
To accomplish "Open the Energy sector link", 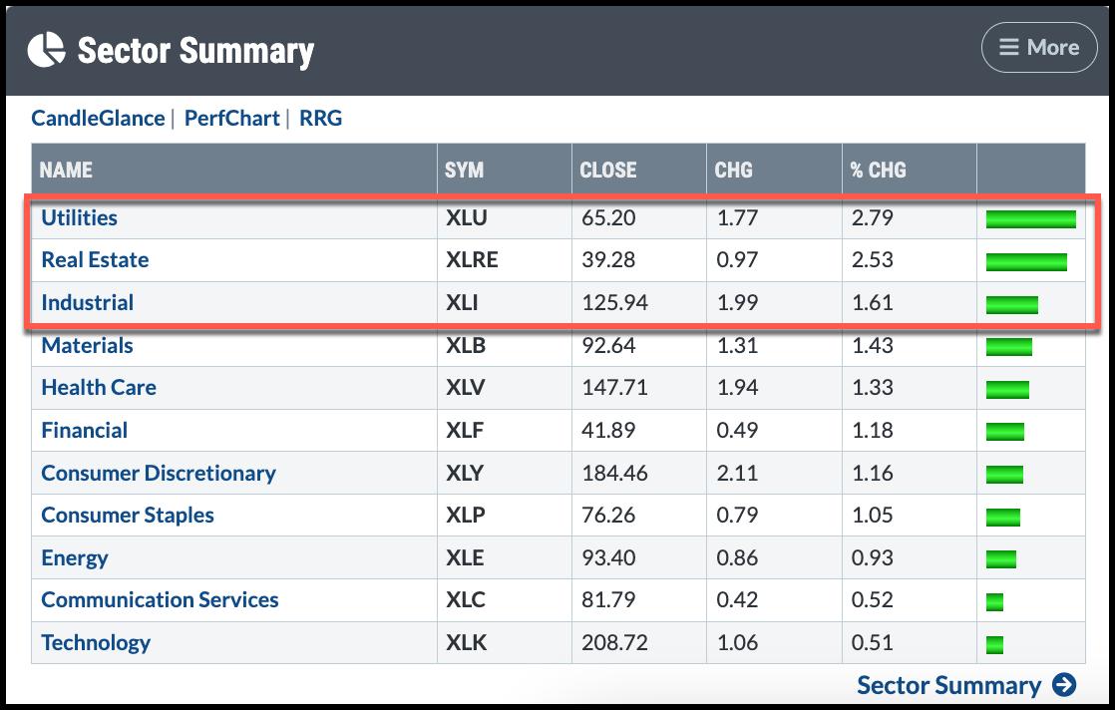I will tap(75, 557).
